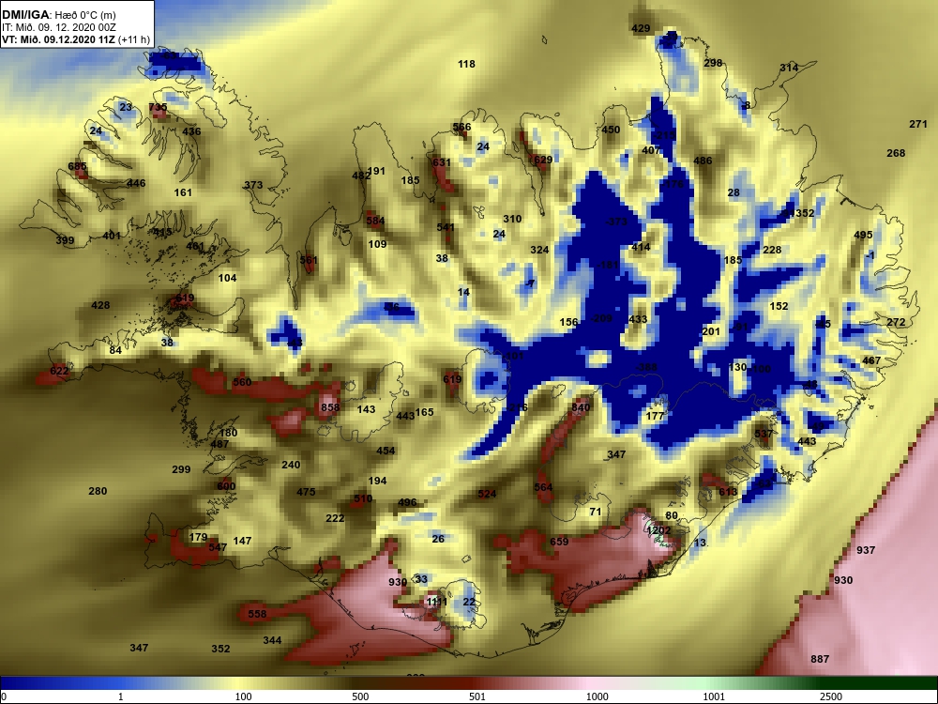Click the map value '735'
938x704 pixels.
[158, 107]
